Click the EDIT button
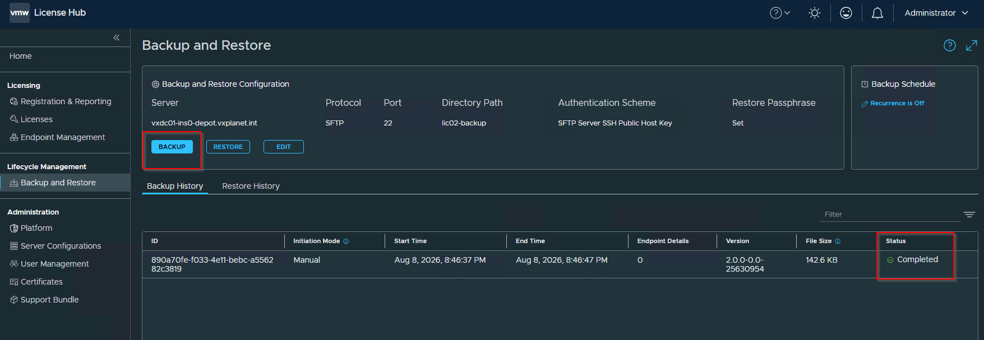The width and height of the screenshot is (984, 340). pos(284,147)
